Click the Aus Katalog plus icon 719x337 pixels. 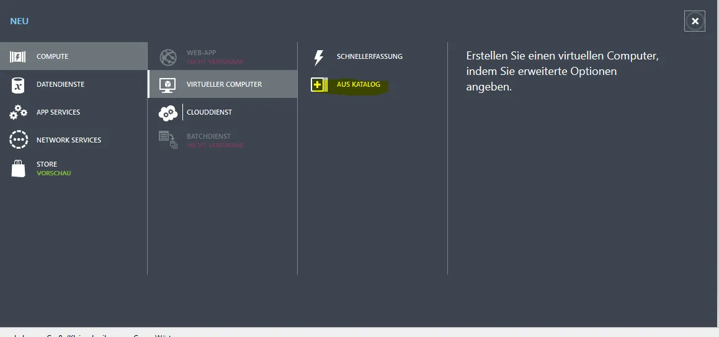(x=319, y=85)
